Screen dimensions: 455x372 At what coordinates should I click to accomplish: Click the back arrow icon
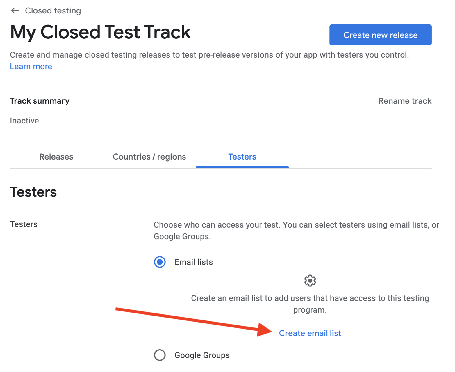(15, 11)
